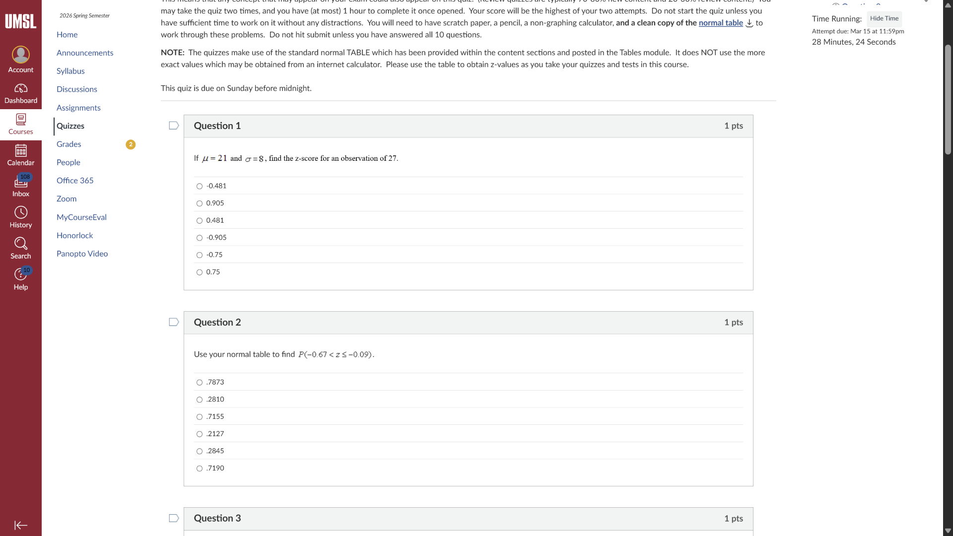Open the History clock icon
This screenshot has height=536, width=953.
(20, 212)
